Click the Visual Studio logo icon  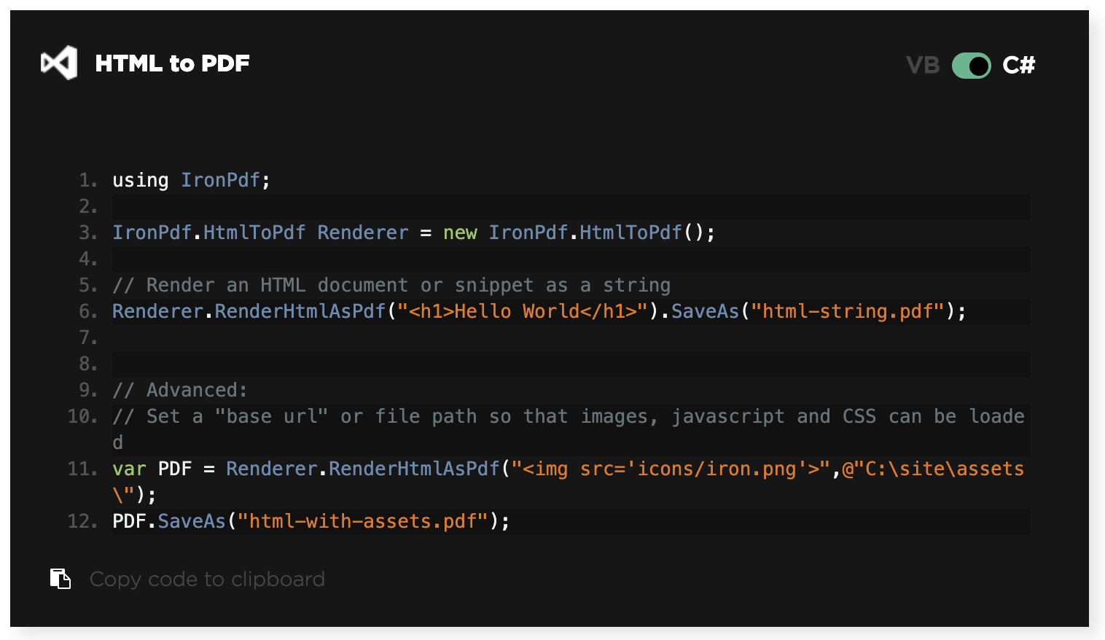pyautogui.click(x=59, y=63)
